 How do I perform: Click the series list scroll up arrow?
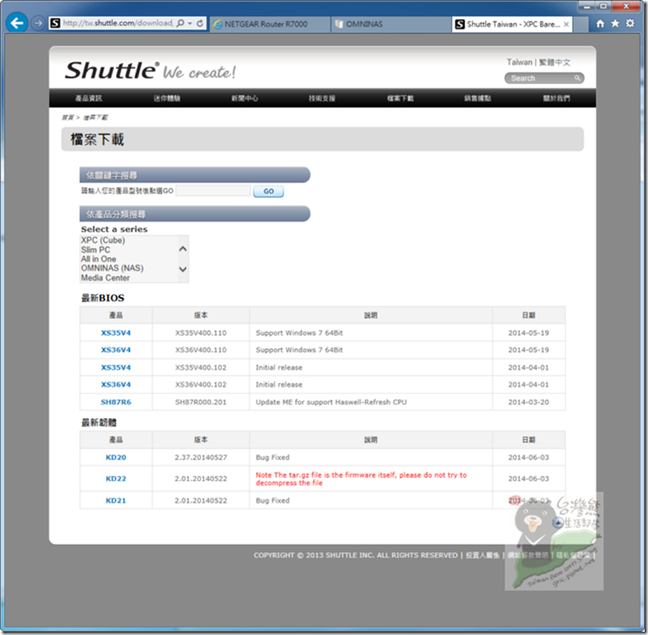183,249
